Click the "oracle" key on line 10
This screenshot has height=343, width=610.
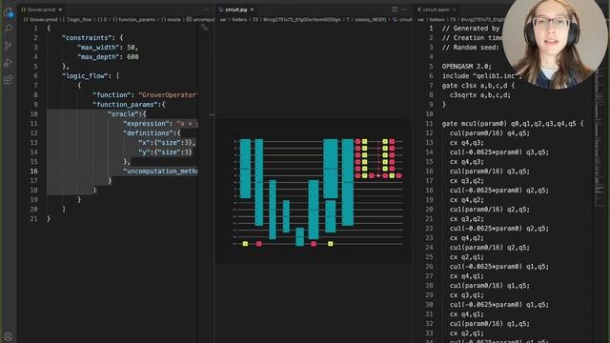pyautogui.click(x=123, y=114)
